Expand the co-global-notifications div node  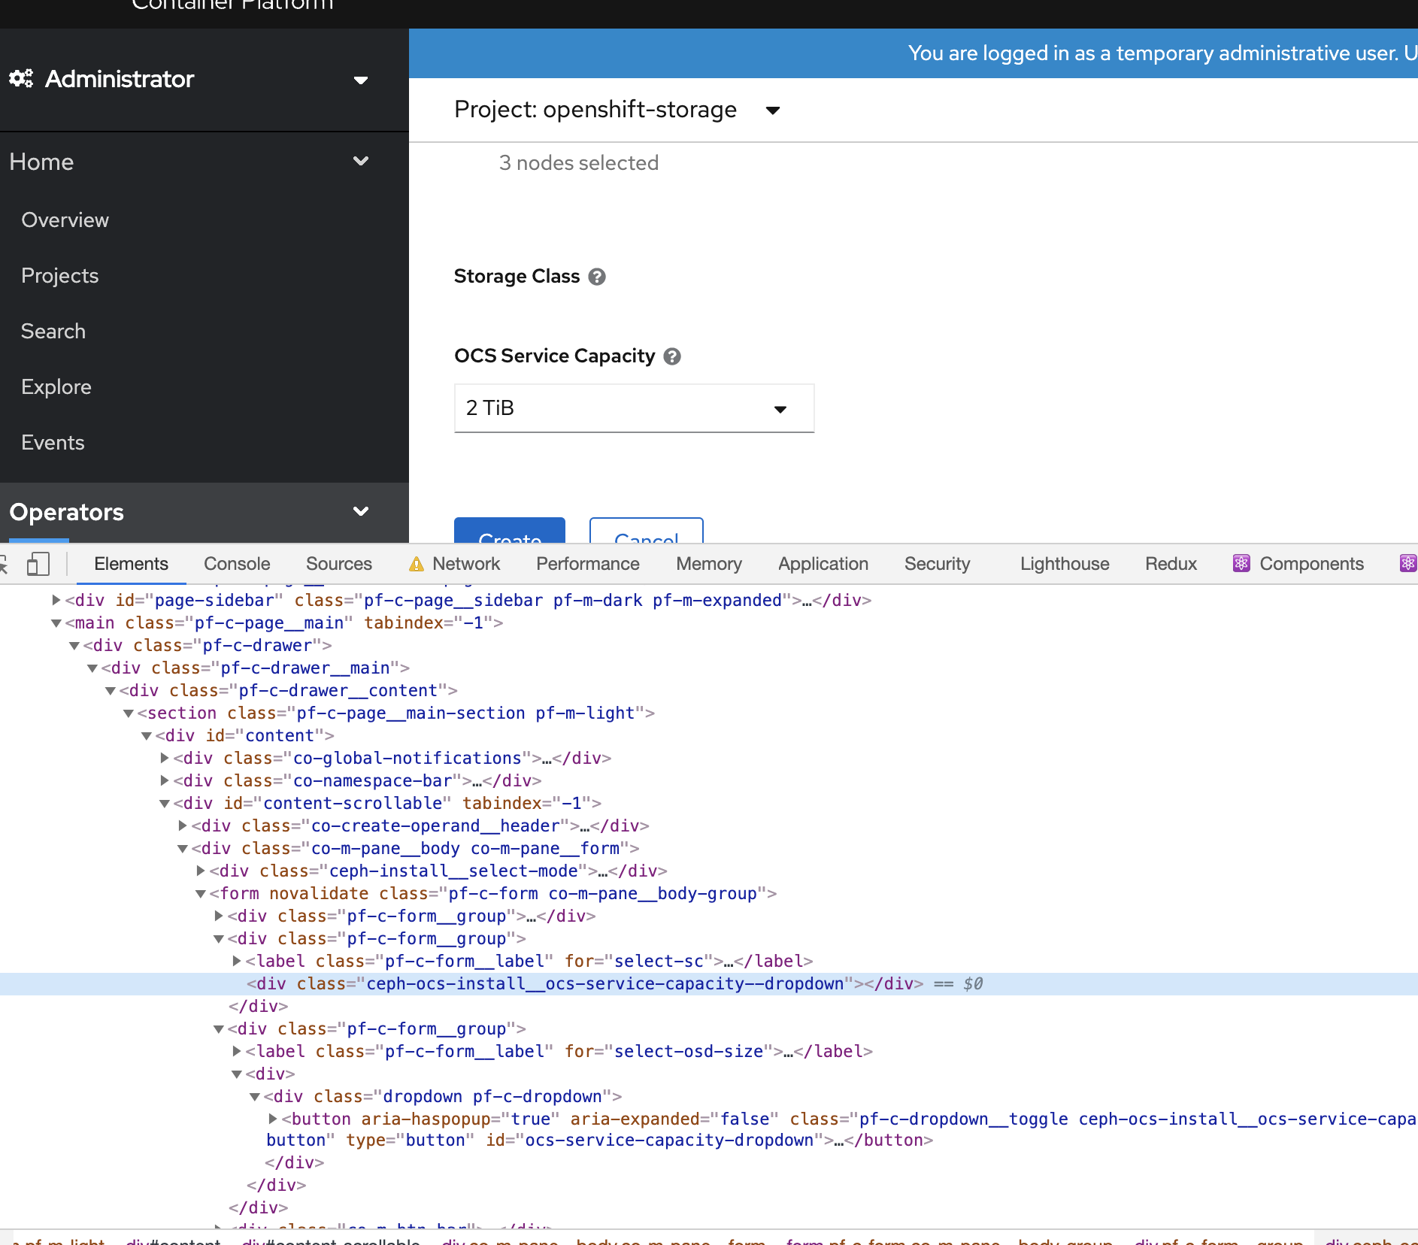(x=164, y=758)
